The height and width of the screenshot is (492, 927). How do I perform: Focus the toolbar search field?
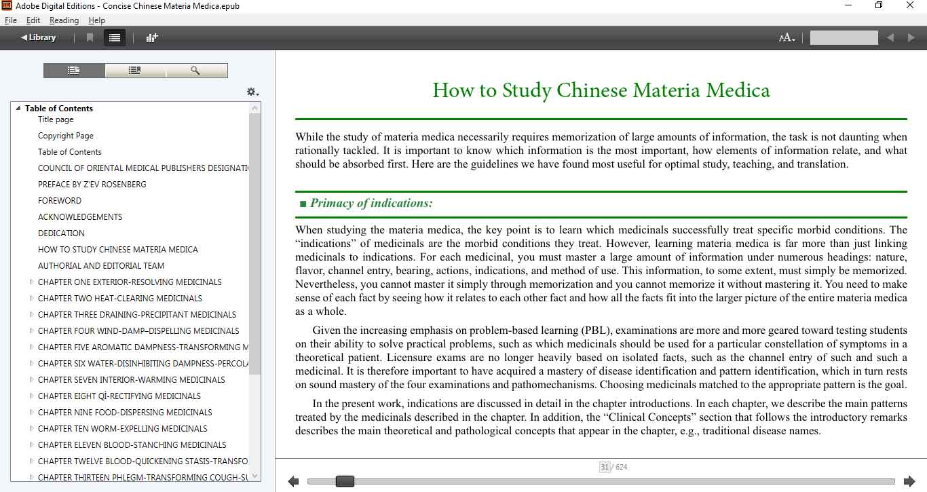[x=844, y=37]
